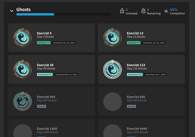Click the Exorcist 4444 placeholder badge
The image size is (195, 137).
[x=112, y=131]
